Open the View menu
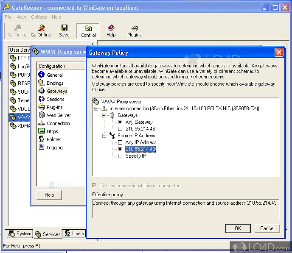This screenshot has width=292, height=253. point(21,17)
